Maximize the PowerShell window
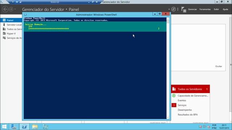Image resolution: width=232 pixels, height=130 pixels. (x=159, y=14)
